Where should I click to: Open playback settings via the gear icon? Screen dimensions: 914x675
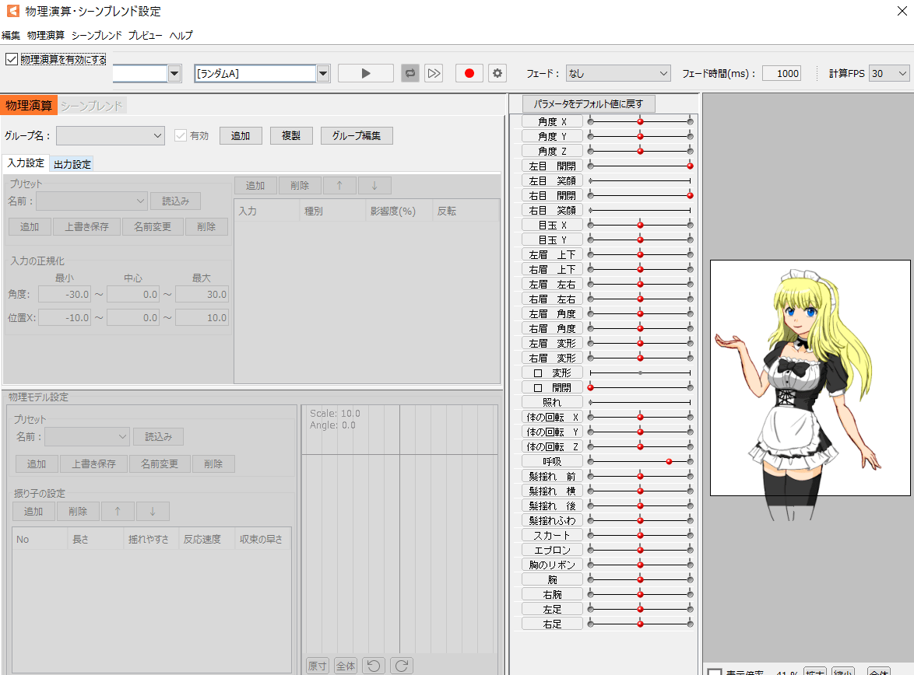[496, 72]
